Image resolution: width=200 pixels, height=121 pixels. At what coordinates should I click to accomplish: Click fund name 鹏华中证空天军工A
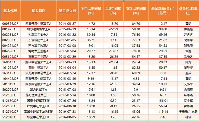click(x=38, y=62)
